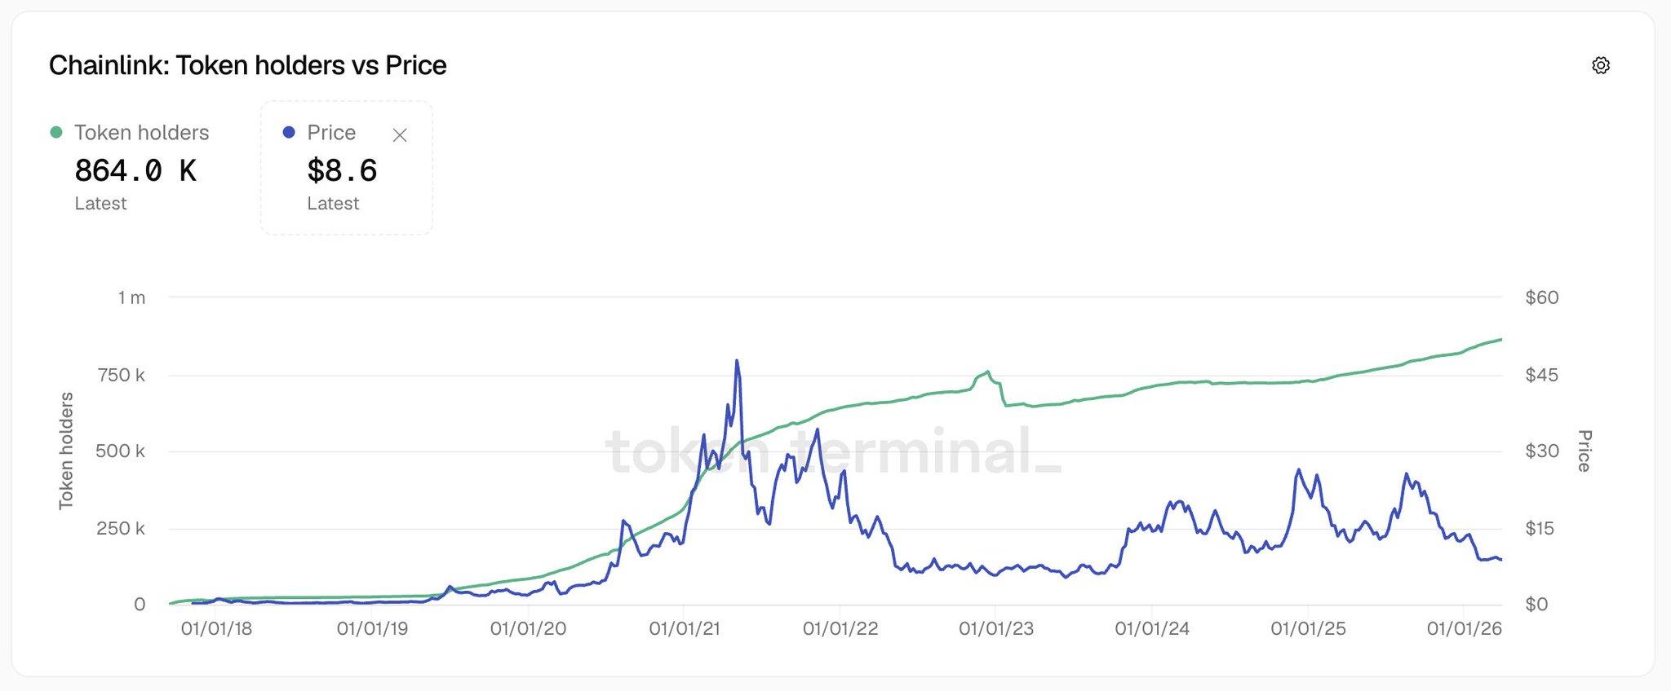1671x691 pixels.
Task: Open the chart settings gear icon
Action: (1601, 66)
